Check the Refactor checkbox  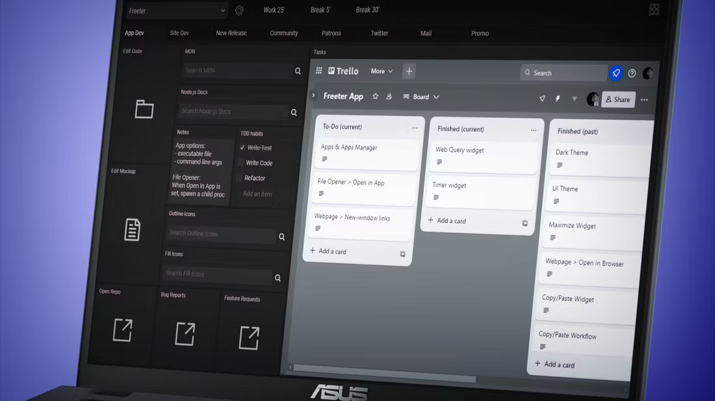pyautogui.click(x=239, y=178)
